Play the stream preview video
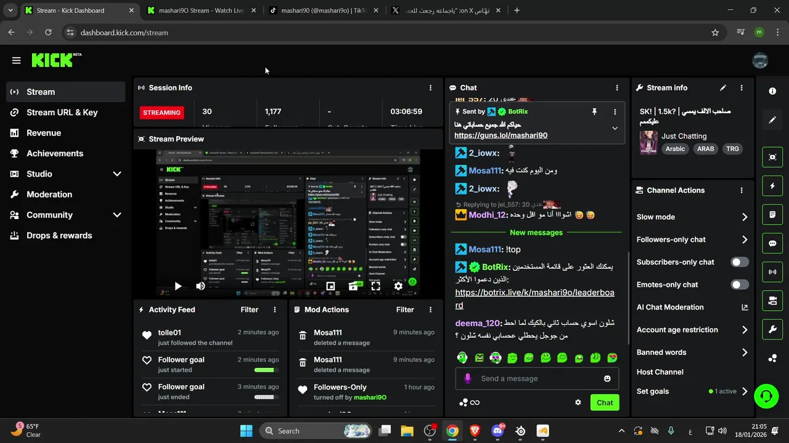This screenshot has height=443, width=789. tap(178, 286)
